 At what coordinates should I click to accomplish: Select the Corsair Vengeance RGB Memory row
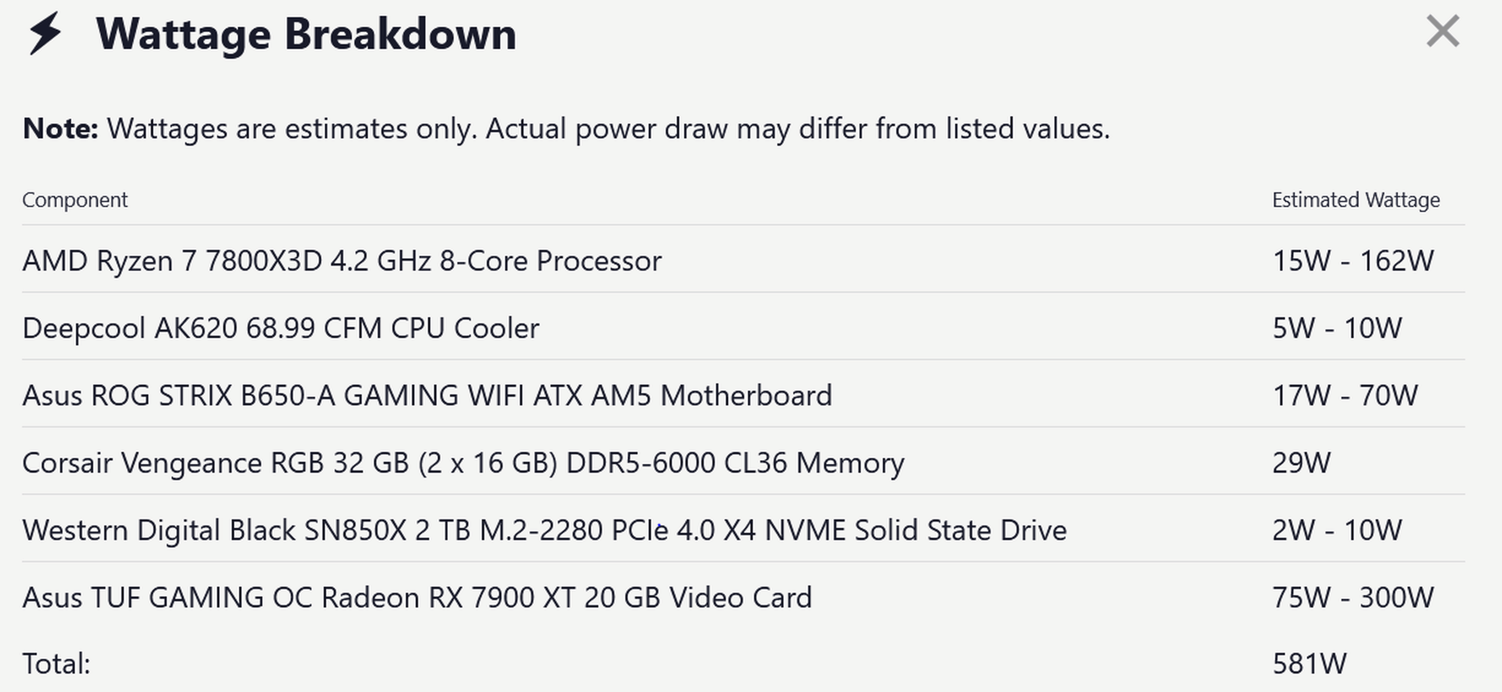pyautogui.click(x=744, y=462)
